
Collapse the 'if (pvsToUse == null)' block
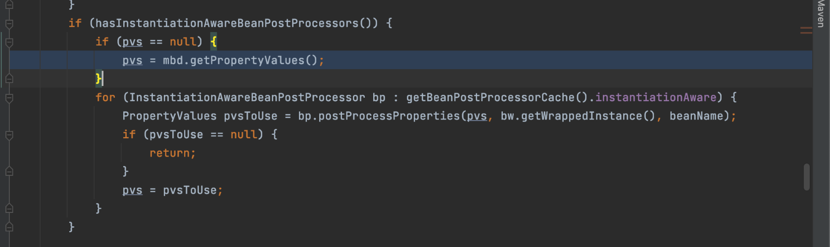[x=9, y=135]
